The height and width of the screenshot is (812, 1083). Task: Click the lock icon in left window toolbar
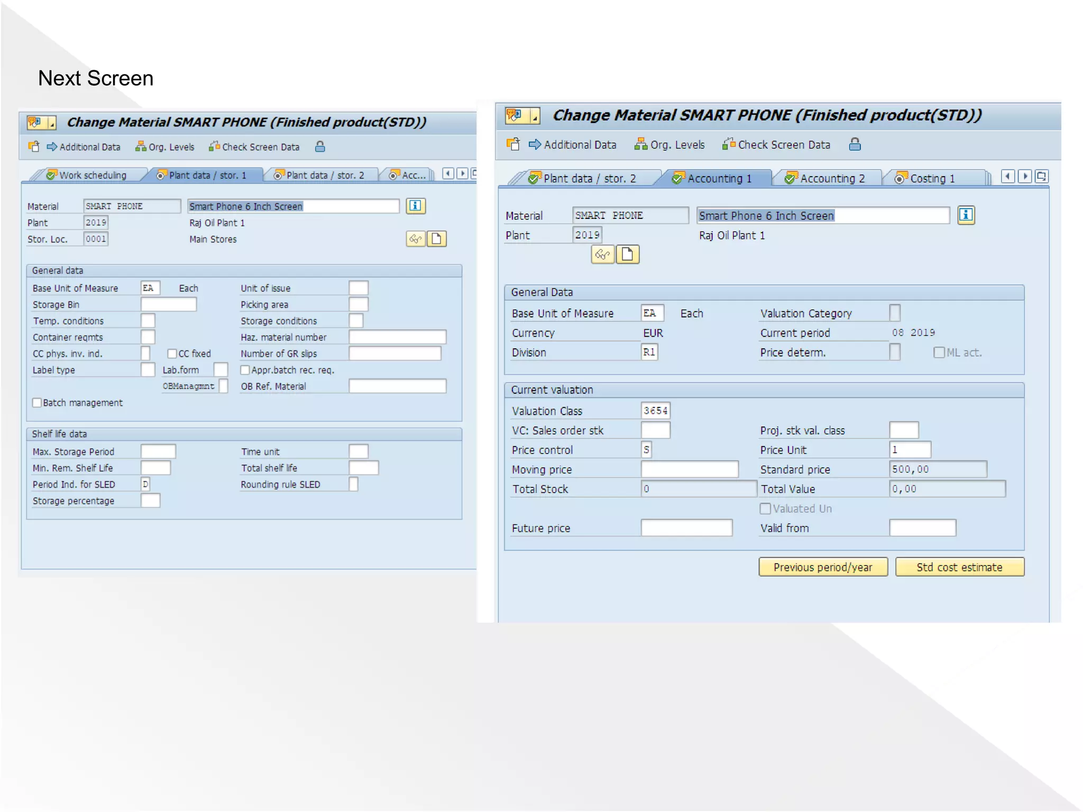tap(320, 147)
